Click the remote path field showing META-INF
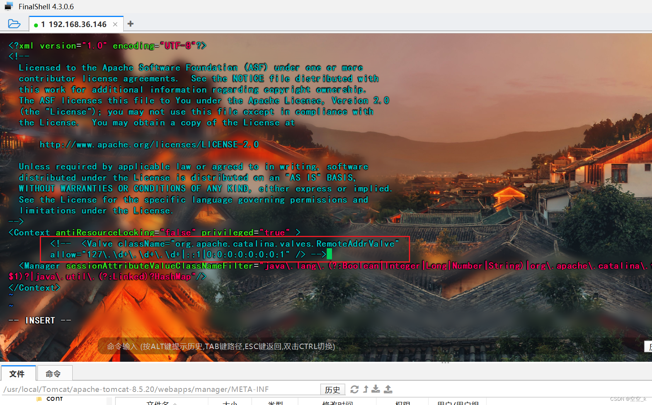The width and height of the screenshot is (652, 405). (160, 389)
